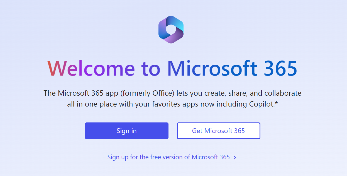This screenshot has width=347, height=176.
Task: Click "Sign up" at the start of the bottom link
Action: tap(118, 157)
